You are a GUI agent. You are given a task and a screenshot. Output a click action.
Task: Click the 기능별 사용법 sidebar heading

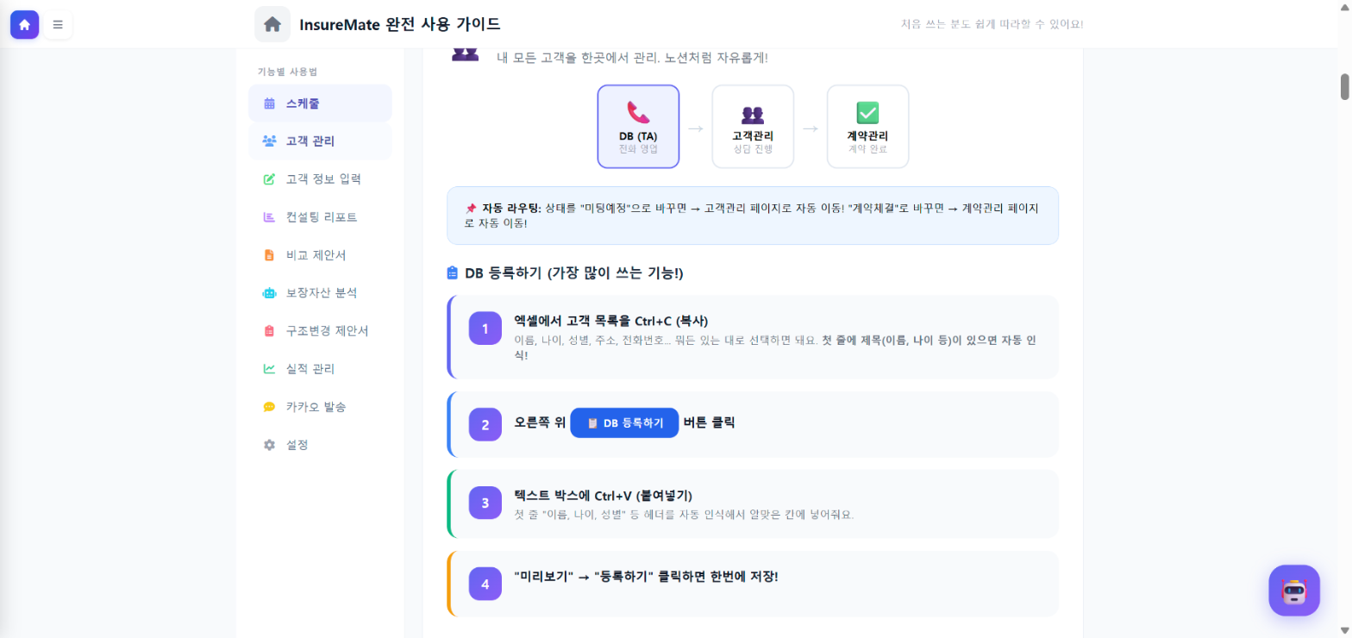pyautogui.click(x=287, y=72)
